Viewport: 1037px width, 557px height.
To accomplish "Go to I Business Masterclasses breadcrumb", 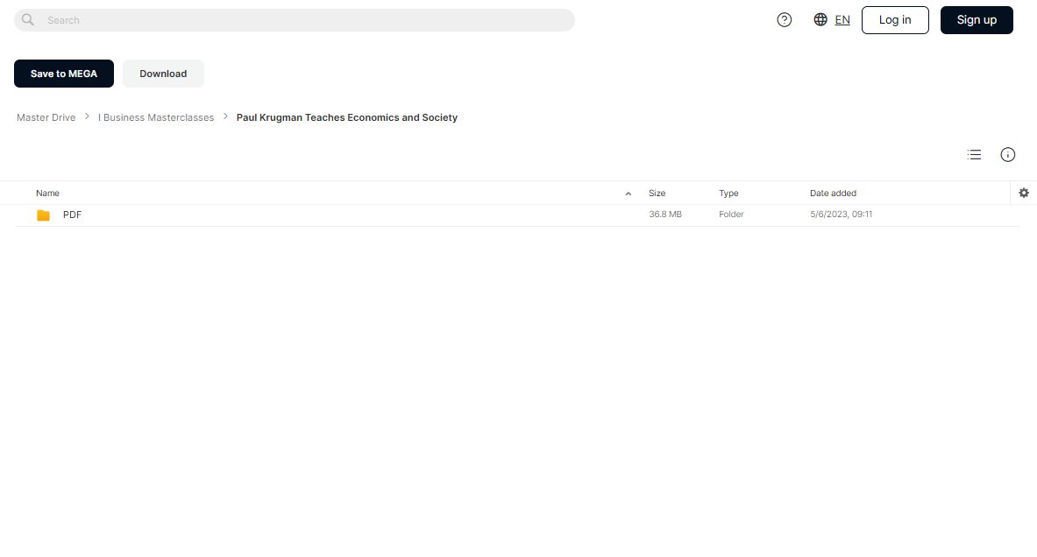I will pyautogui.click(x=156, y=117).
